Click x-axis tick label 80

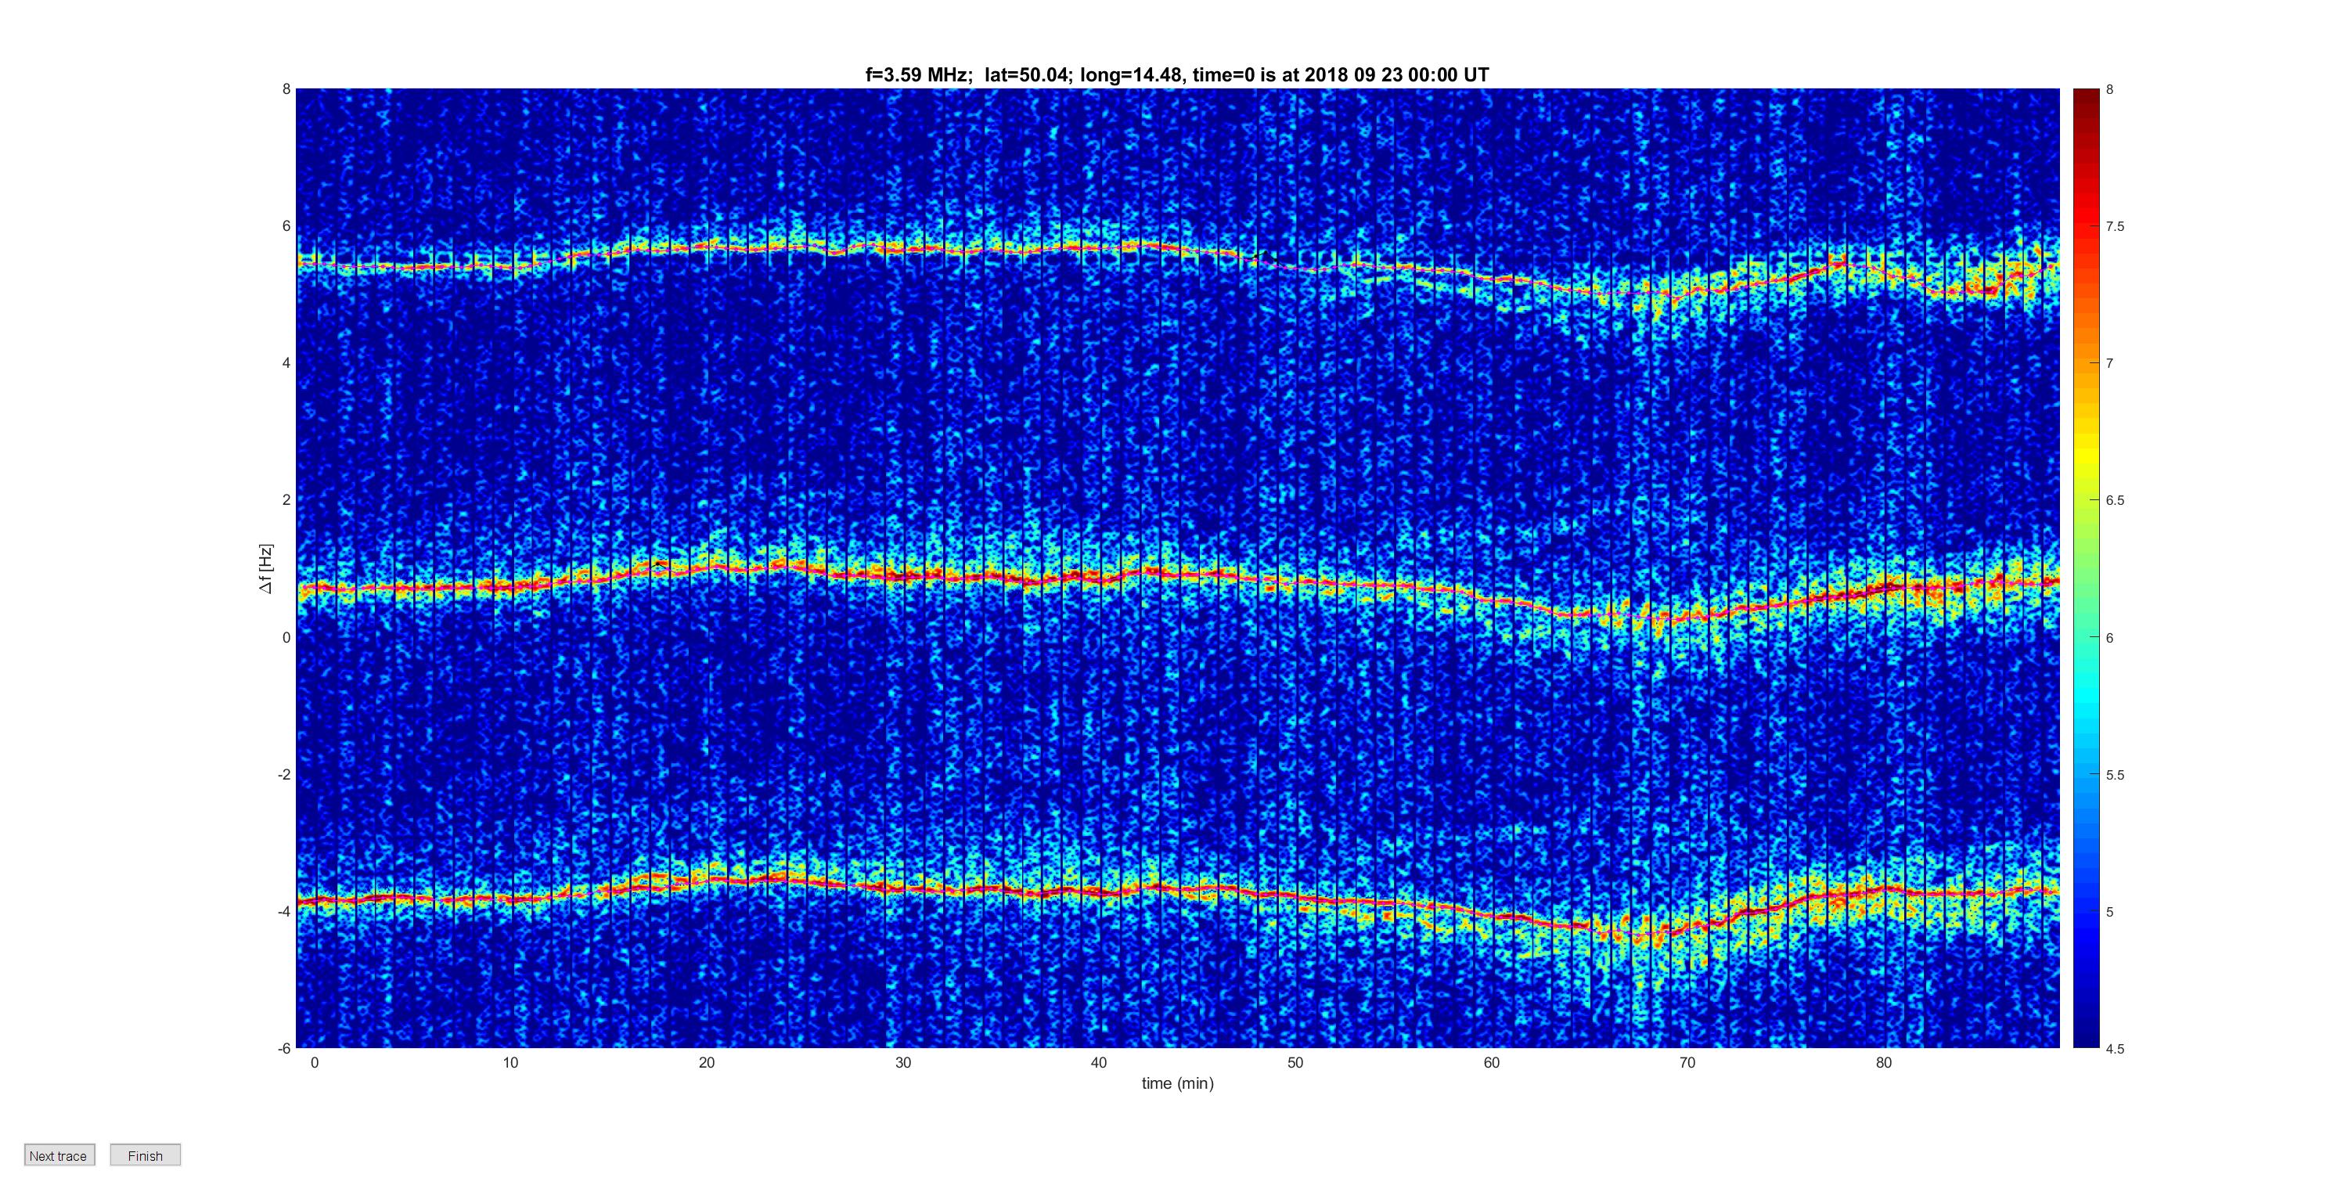click(x=1883, y=1063)
